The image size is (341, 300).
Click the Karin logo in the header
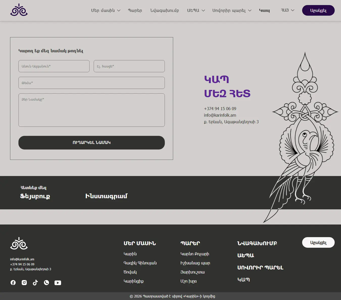(19, 10)
